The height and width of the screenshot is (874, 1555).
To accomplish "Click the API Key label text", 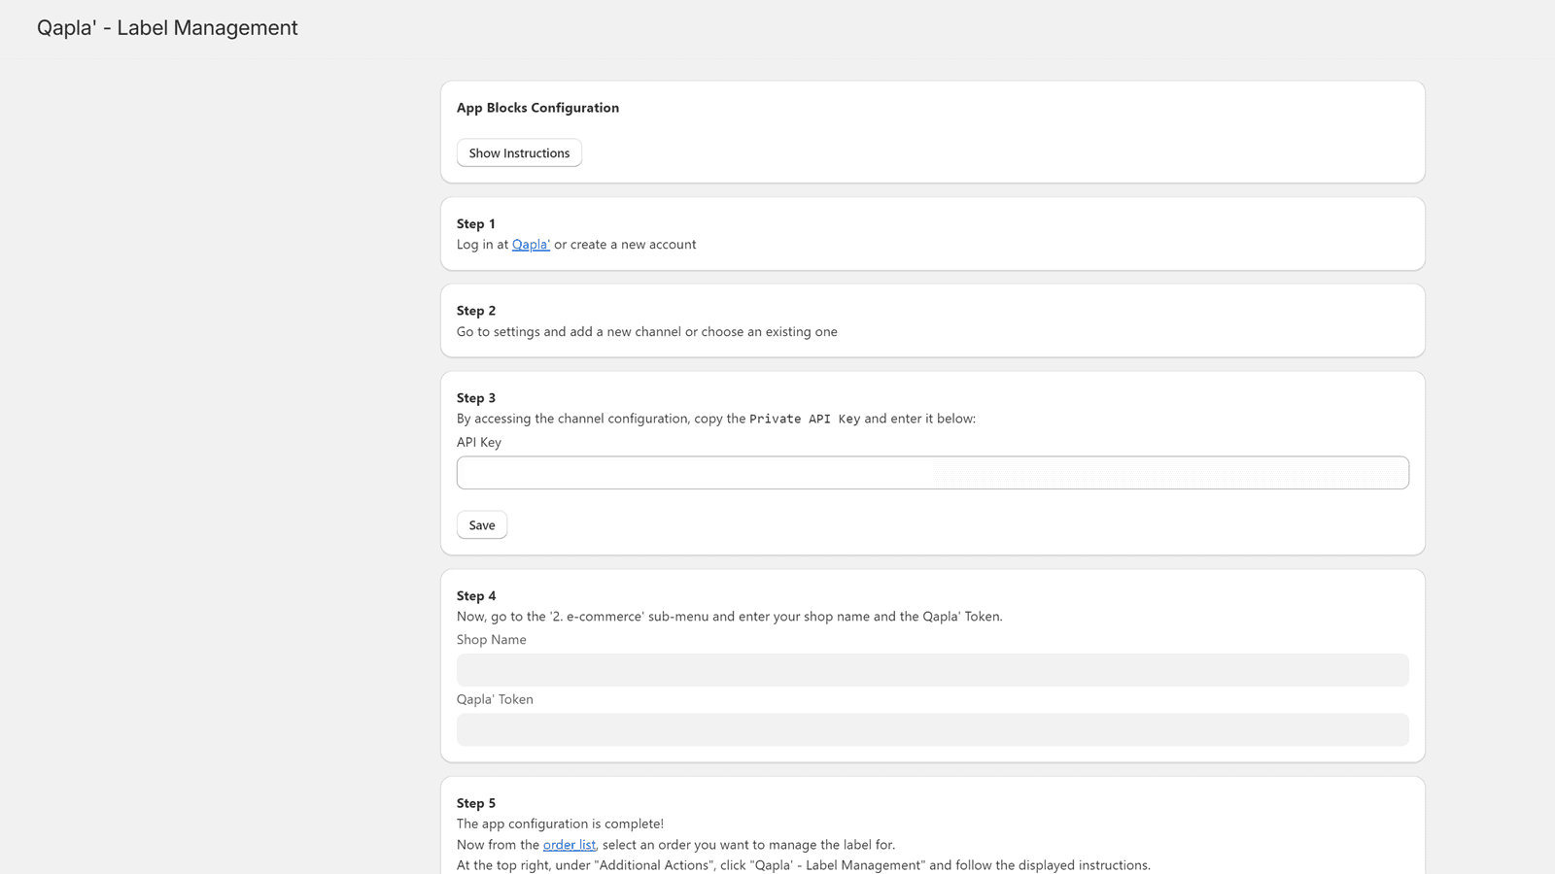I will click(x=479, y=442).
